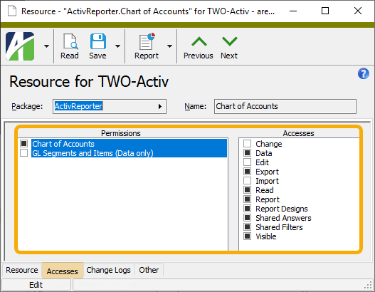
Task: Switch to the Resource tab
Action: pos(22,270)
